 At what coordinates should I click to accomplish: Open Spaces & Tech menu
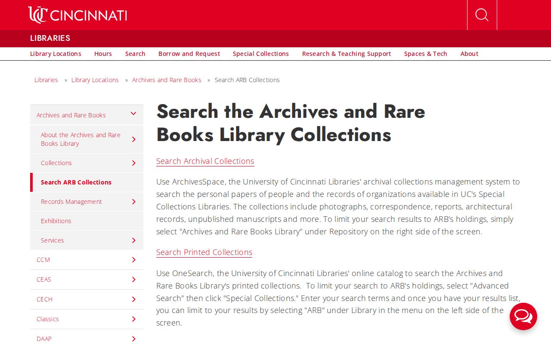426,54
